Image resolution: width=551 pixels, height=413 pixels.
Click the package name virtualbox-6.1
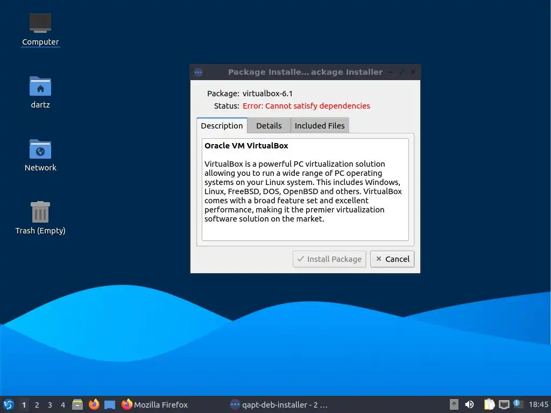coord(267,94)
